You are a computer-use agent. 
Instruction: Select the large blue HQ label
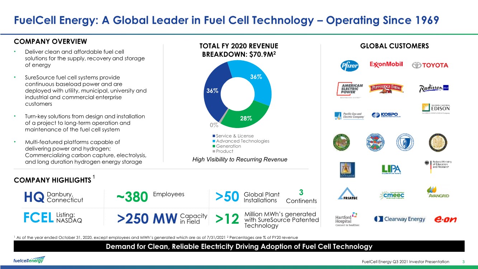pyautogui.click(x=34, y=197)
